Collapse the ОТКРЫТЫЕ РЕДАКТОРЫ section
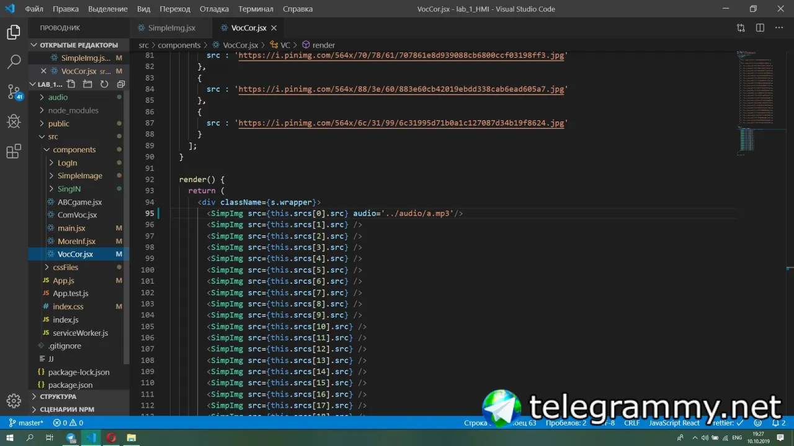The image size is (794, 446). (x=79, y=45)
